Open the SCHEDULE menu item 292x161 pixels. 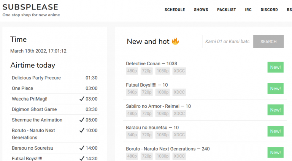[175, 10]
